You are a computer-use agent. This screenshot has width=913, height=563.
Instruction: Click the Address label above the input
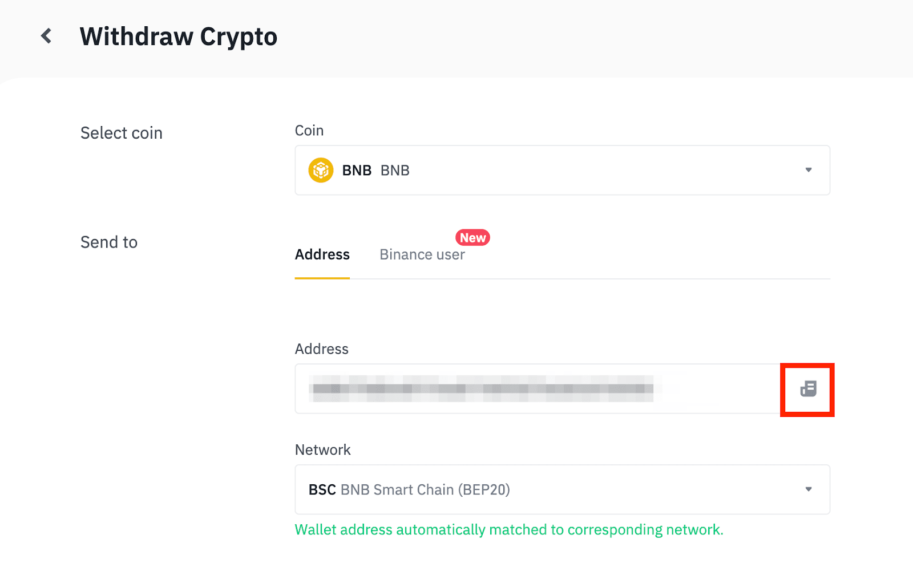[321, 349]
